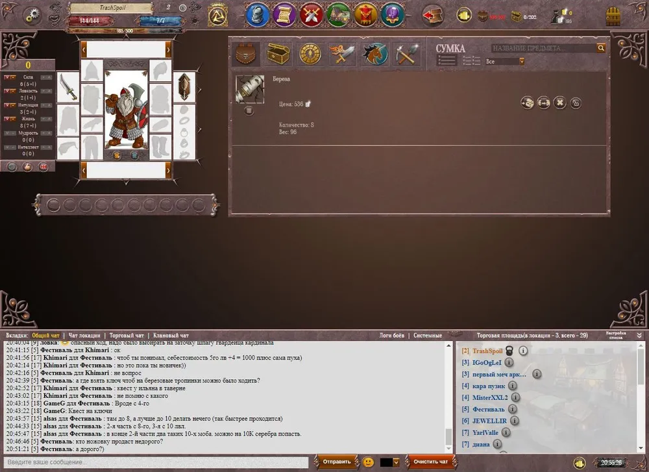
Task: Click the info icon next to Фестиваль
Action: 512,410
